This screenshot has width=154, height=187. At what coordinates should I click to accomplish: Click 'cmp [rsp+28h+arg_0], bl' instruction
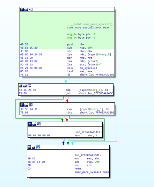(x=87, y=90)
